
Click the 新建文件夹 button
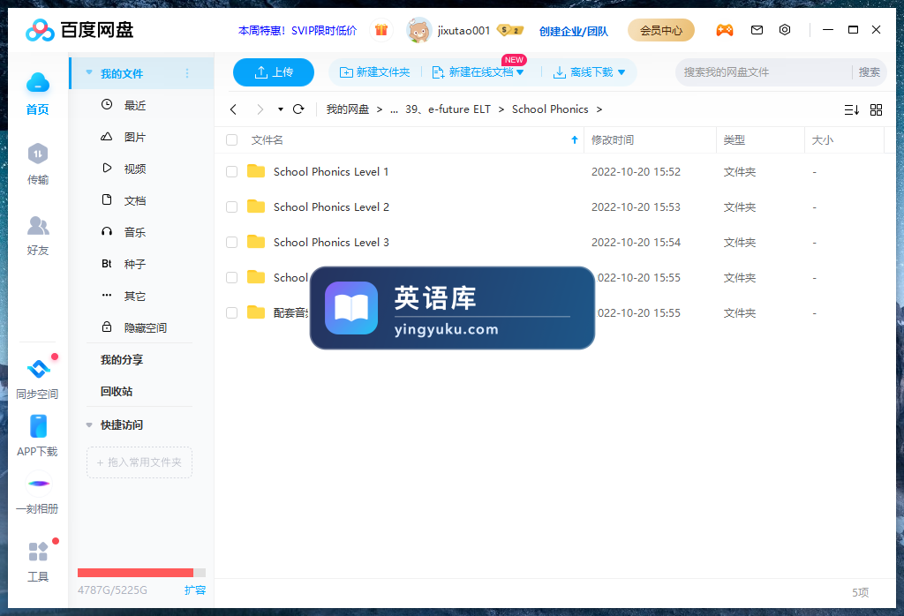click(x=374, y=72)
